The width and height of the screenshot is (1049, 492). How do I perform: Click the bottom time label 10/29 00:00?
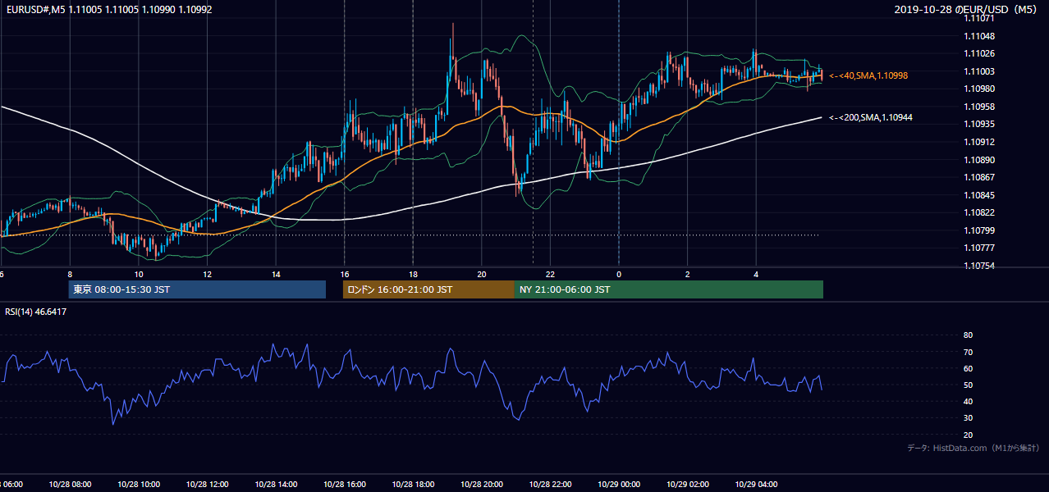point(619,485)
